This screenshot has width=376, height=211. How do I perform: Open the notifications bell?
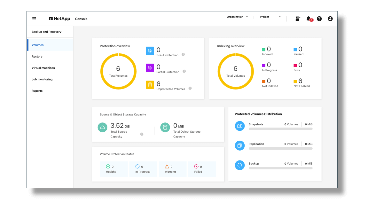click(309, 19)
